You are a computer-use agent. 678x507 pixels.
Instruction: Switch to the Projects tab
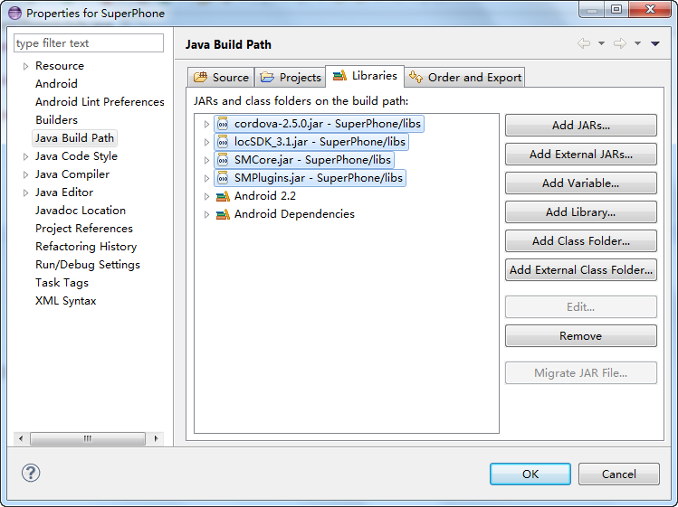(291, 78)
